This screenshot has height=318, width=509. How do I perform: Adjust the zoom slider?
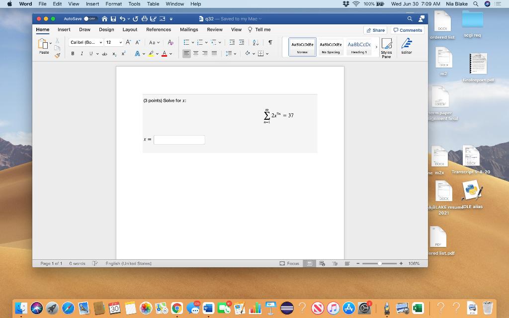pyautogui.click(x=380, y=263)
